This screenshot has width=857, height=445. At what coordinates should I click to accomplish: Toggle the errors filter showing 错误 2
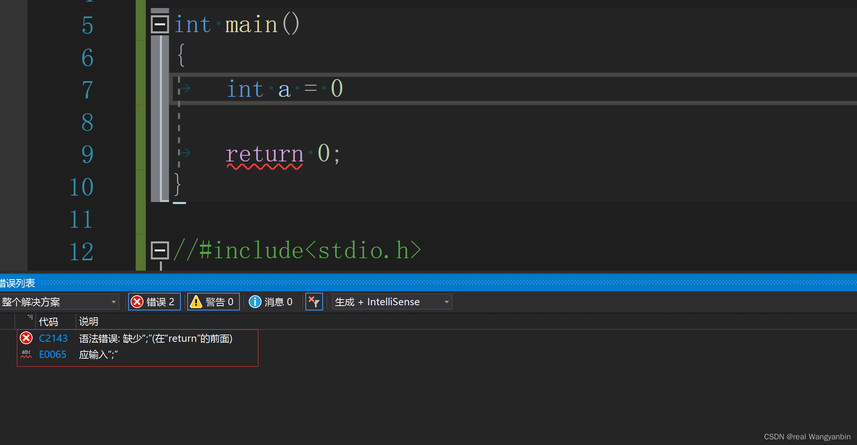(x=154, y=302)
